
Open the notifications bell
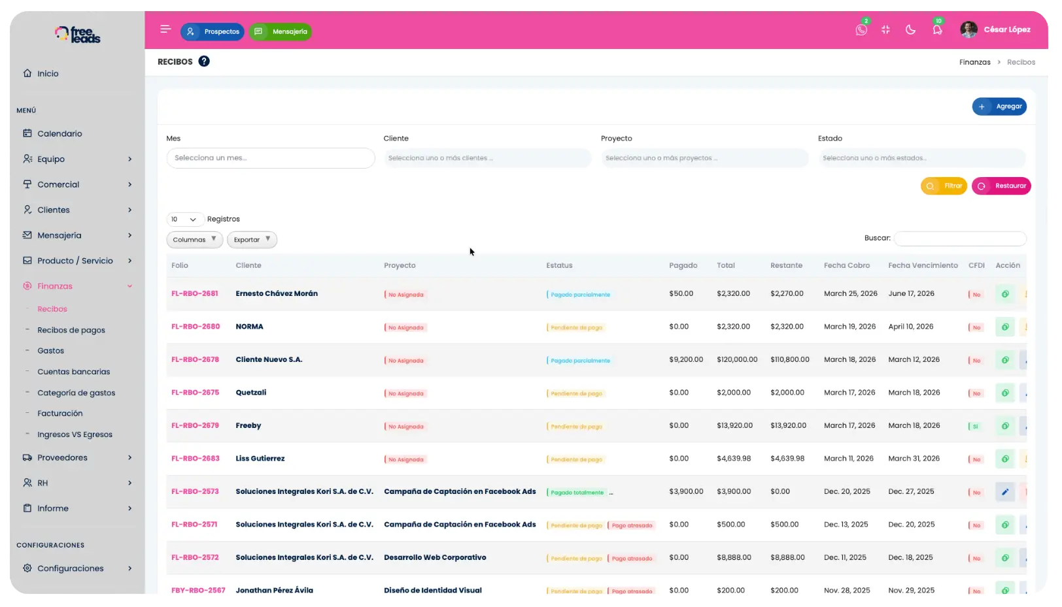click(937, 30)
